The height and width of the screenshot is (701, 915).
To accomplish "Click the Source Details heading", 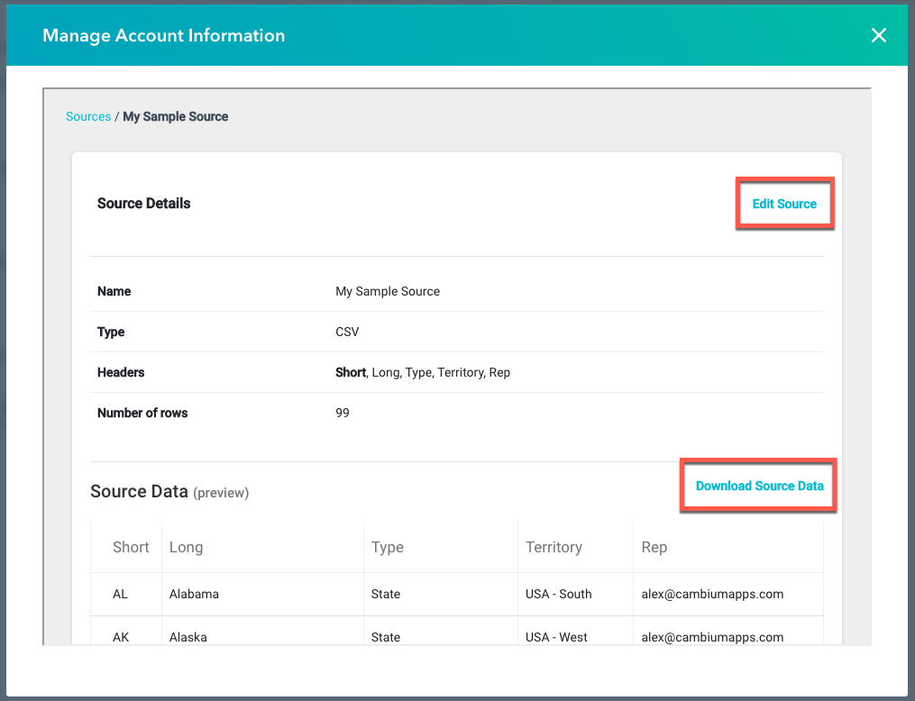I will click(x=143, y=204).
